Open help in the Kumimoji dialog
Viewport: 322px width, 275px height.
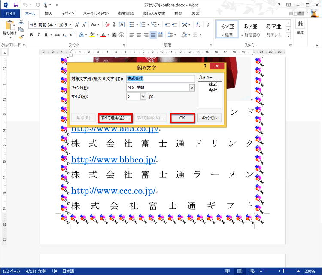[205, 66]
